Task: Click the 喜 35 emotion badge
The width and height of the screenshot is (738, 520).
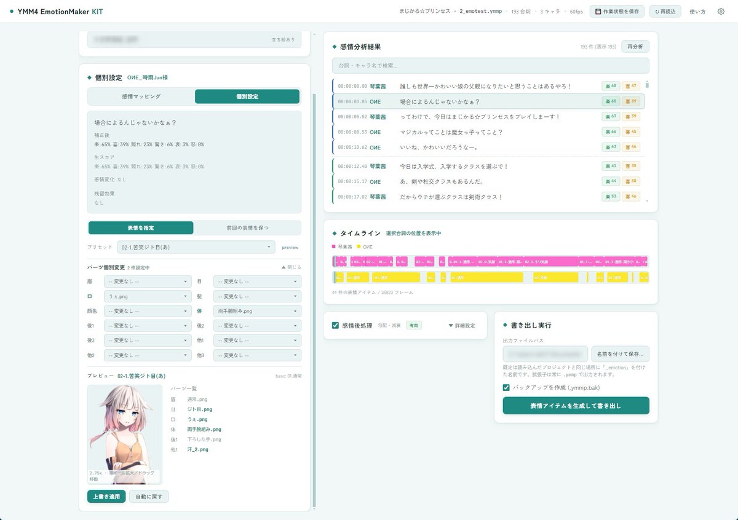Action: point(631,167)
